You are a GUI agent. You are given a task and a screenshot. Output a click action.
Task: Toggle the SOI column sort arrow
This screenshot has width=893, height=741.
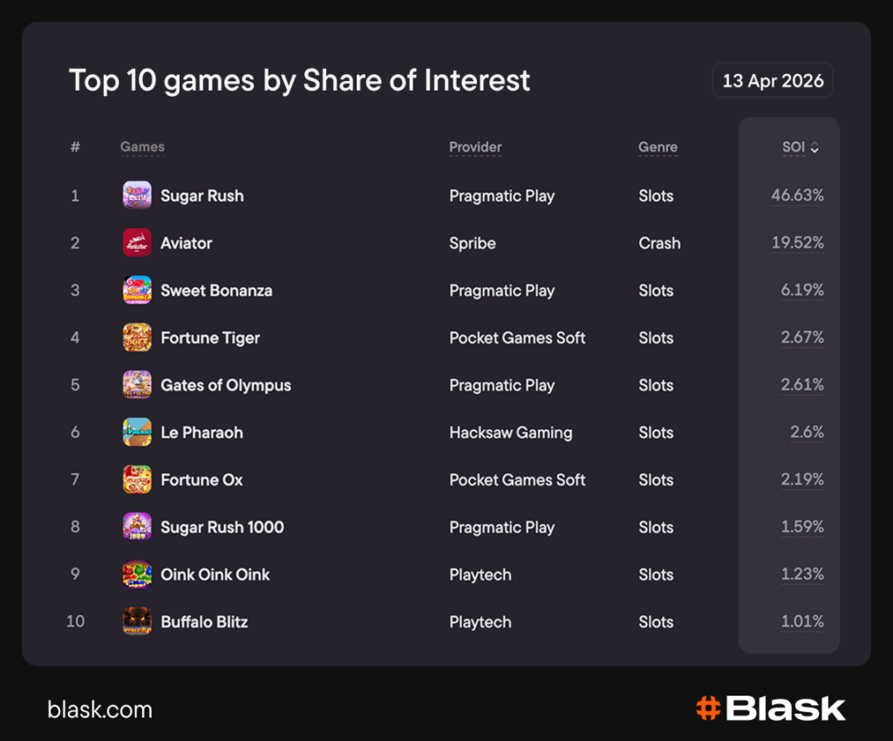tap(815, 147)
